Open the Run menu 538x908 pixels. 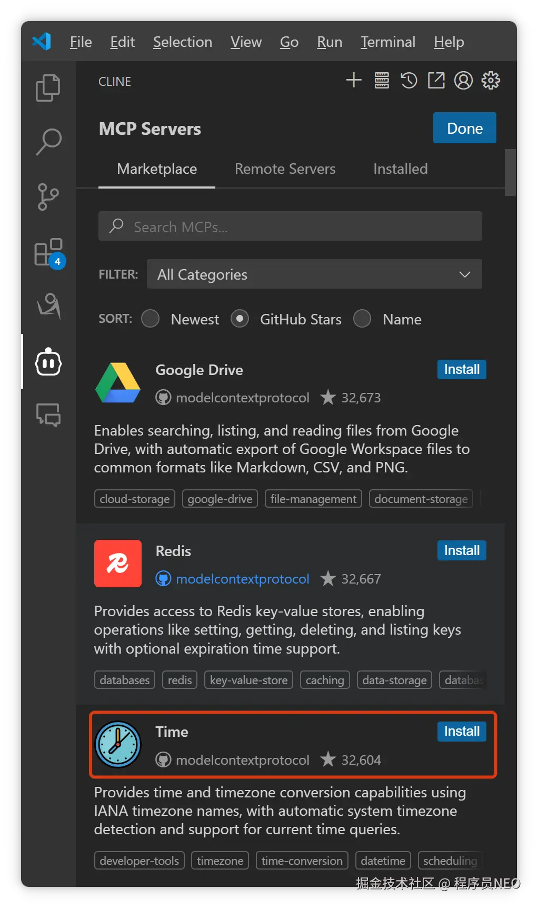point(330,42)
